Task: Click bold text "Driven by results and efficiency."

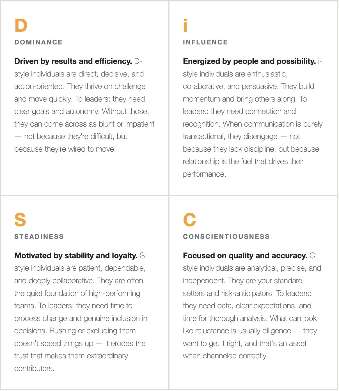Action: pos(73,61)
